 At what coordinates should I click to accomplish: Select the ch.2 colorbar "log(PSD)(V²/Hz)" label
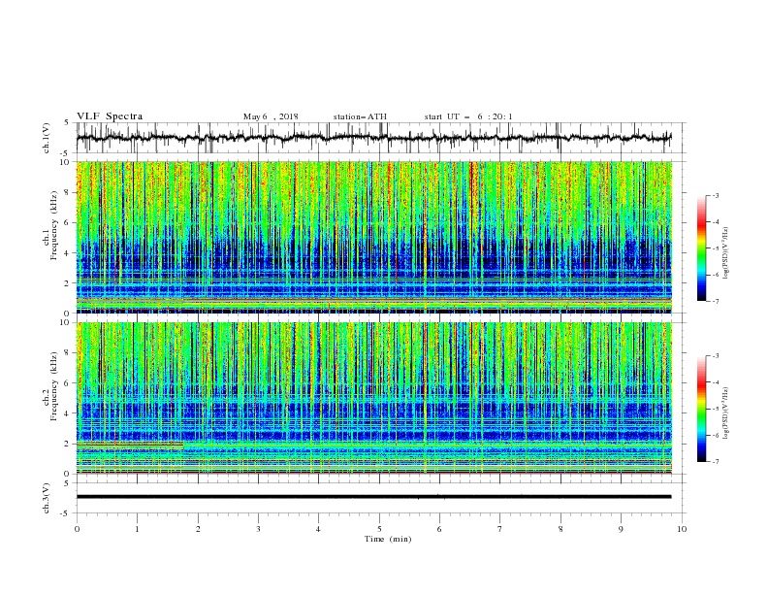click(725, 413)
